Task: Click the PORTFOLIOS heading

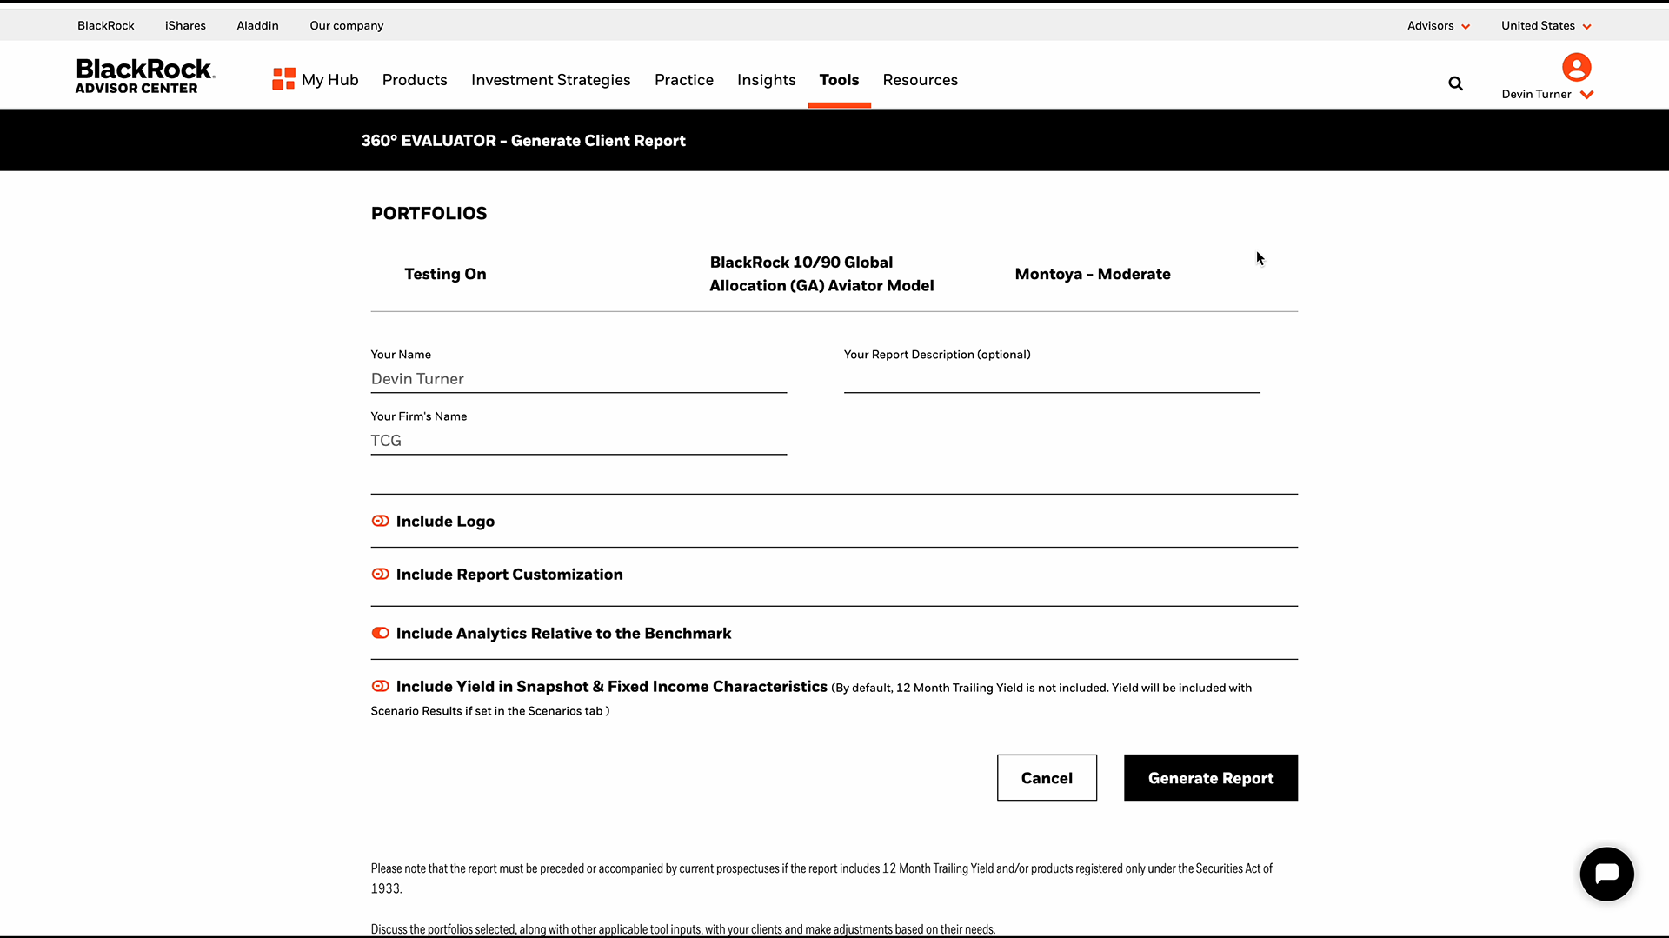Action: 429,213
